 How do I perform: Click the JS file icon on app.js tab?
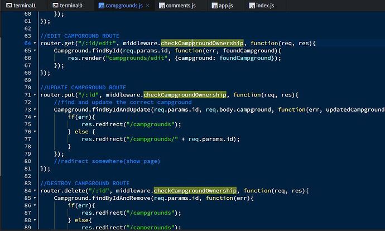[215, 6]
